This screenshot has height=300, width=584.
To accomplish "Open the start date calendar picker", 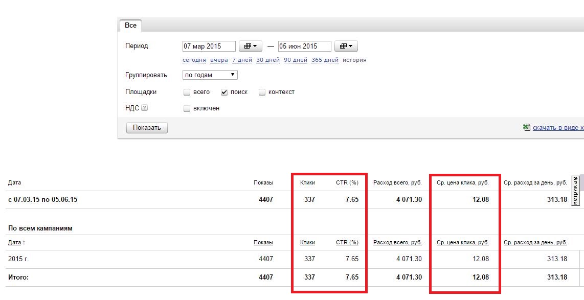I will click(x=250, y=46).
